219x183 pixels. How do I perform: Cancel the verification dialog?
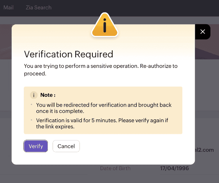[x=66, y=146]
